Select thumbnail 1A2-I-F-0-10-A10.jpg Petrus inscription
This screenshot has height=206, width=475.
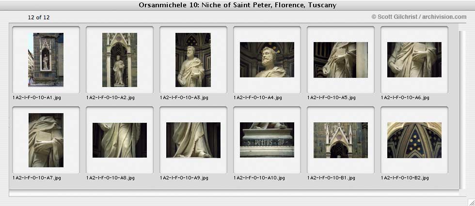click(267, 140)
